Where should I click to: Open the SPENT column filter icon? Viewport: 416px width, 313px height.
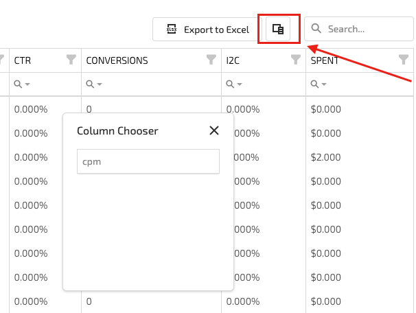coord(404,60)
